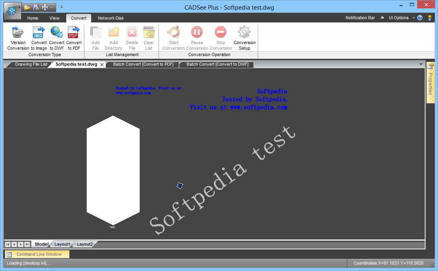Open the Batch Convert [Convert to PDF] tab
Screen dimensions: 438x271
pos(143,65)
